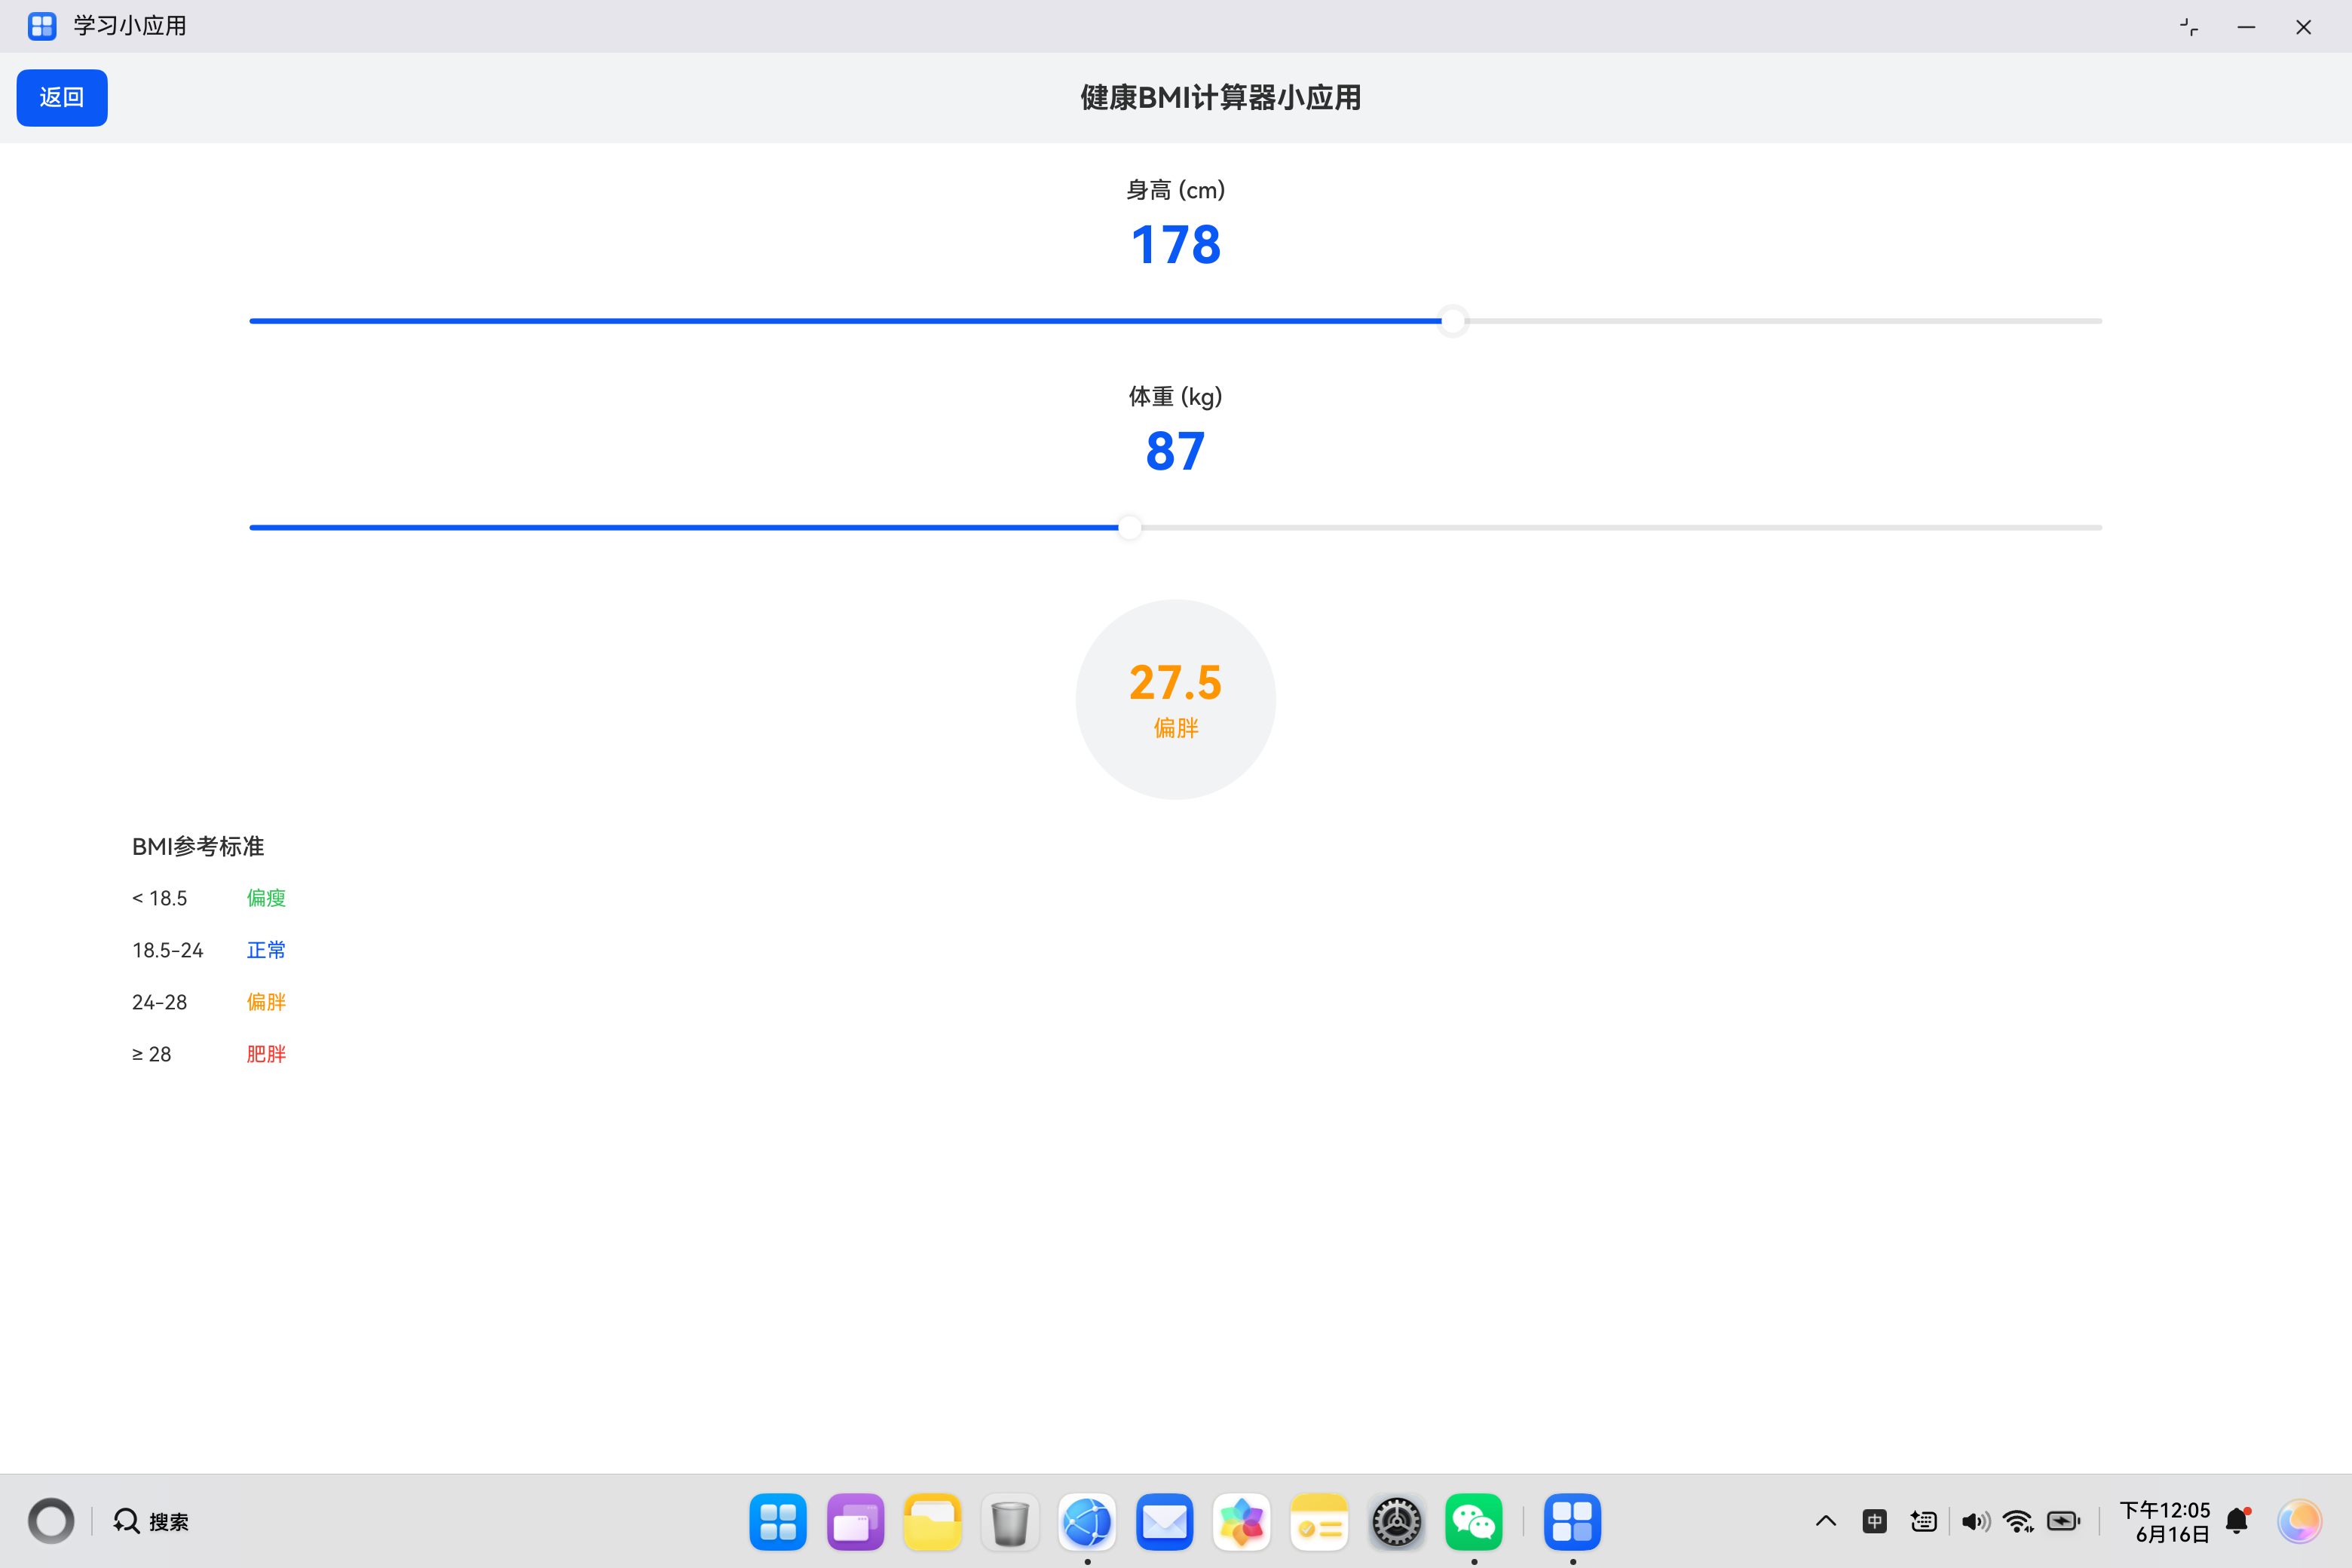
Task: Open the trash bin dock icon
Action: click(x=1010, y=1521)
